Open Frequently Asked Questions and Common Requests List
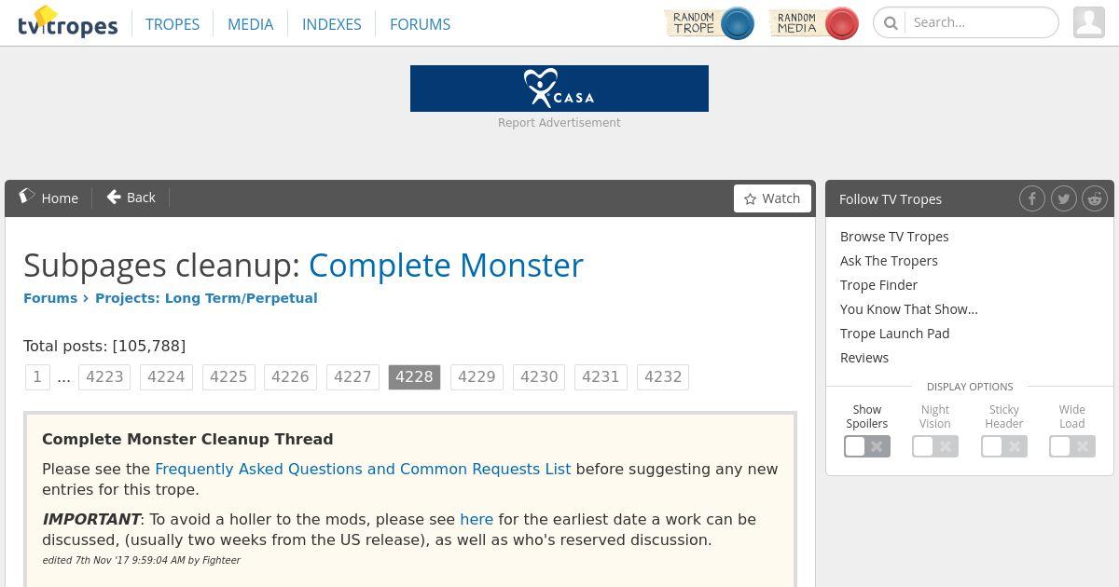Viewport: 1119px width, 587px height. [x=363, y=469]
